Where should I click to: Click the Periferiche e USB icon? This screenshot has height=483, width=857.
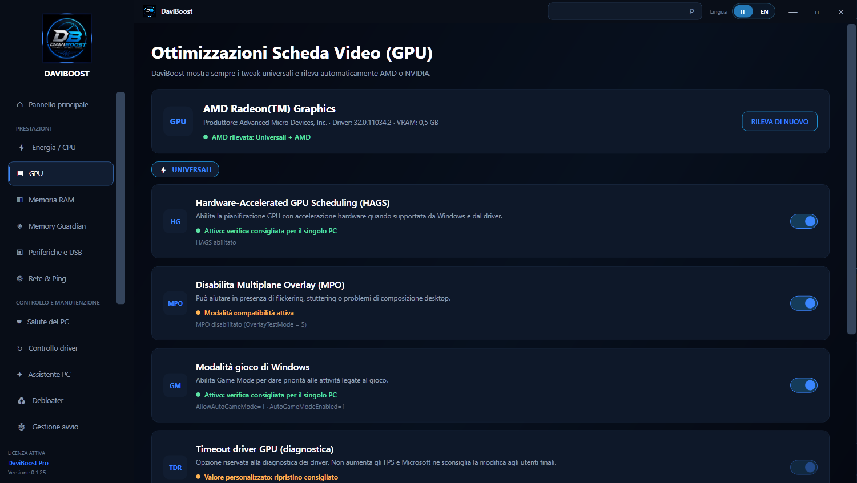click(x=20, y=253)
